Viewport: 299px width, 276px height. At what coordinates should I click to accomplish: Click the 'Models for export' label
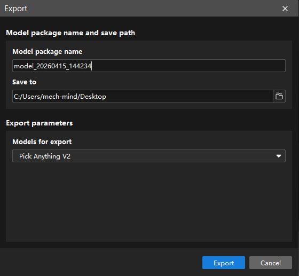[42, 142]
